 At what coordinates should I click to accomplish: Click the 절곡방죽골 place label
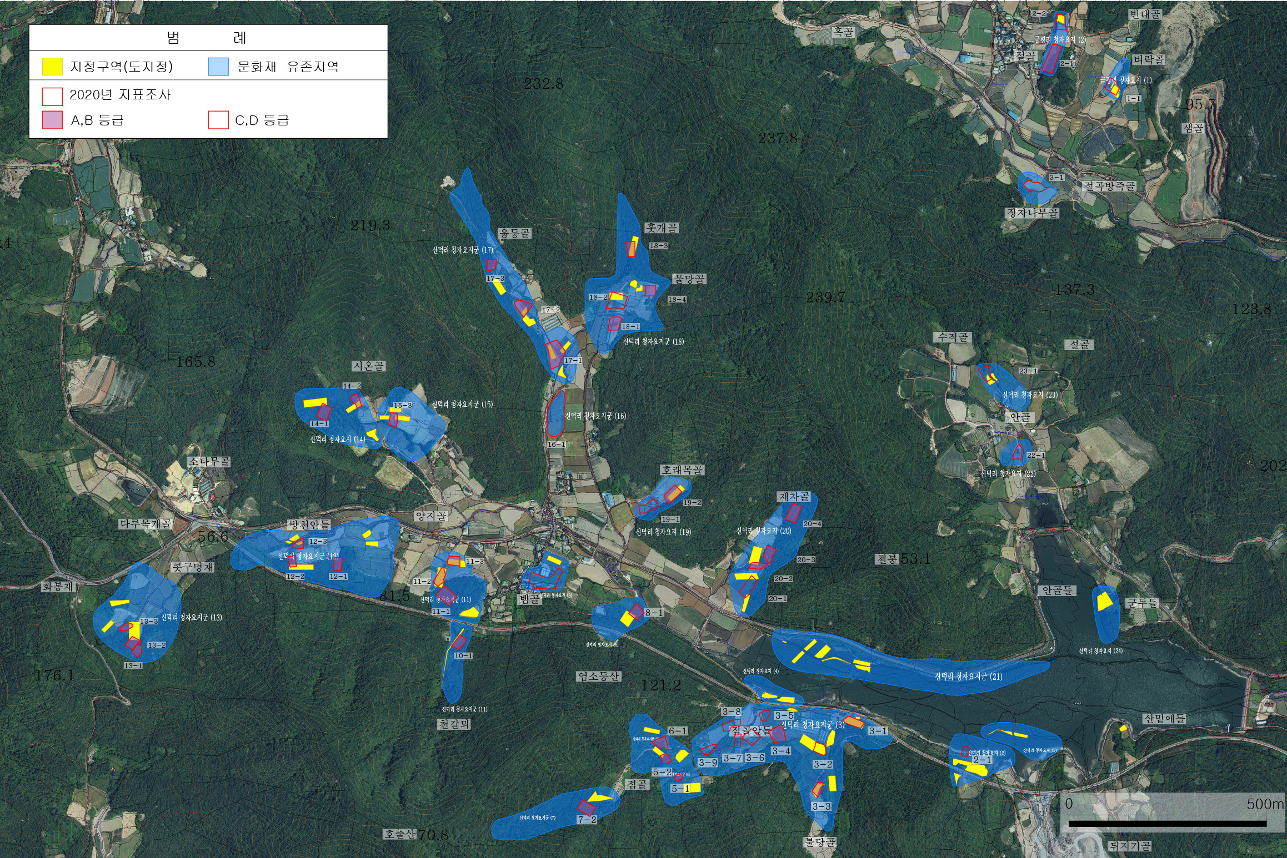click(1109, 186)
